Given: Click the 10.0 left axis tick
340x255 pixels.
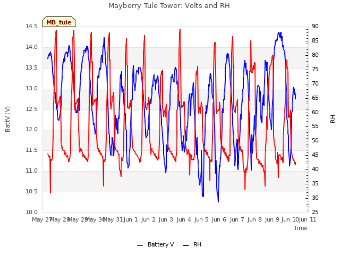Looking at the screenshot, I should coord(32,212).
